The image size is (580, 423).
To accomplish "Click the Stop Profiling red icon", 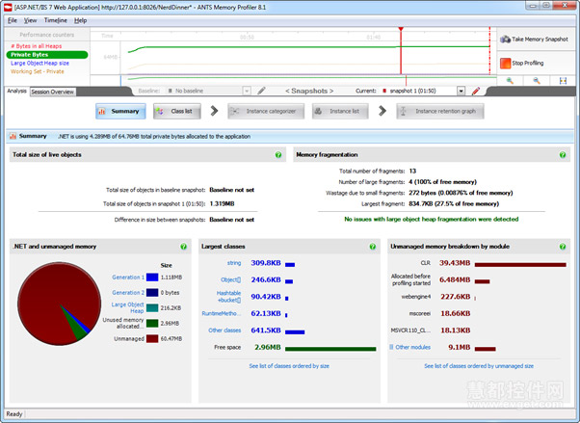I will [x=505, y=64].
